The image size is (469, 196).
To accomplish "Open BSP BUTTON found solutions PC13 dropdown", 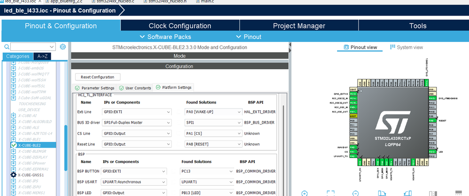I will pyautogui.click(x=207, y=172).
